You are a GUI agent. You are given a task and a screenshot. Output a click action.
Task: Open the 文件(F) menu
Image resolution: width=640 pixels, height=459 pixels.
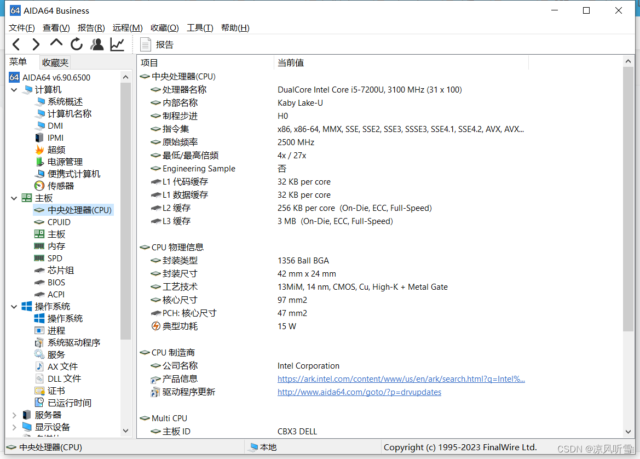pos(22,28)
